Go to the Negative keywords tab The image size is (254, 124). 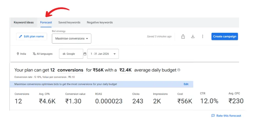pyautogui.click(x=100, y=22)
